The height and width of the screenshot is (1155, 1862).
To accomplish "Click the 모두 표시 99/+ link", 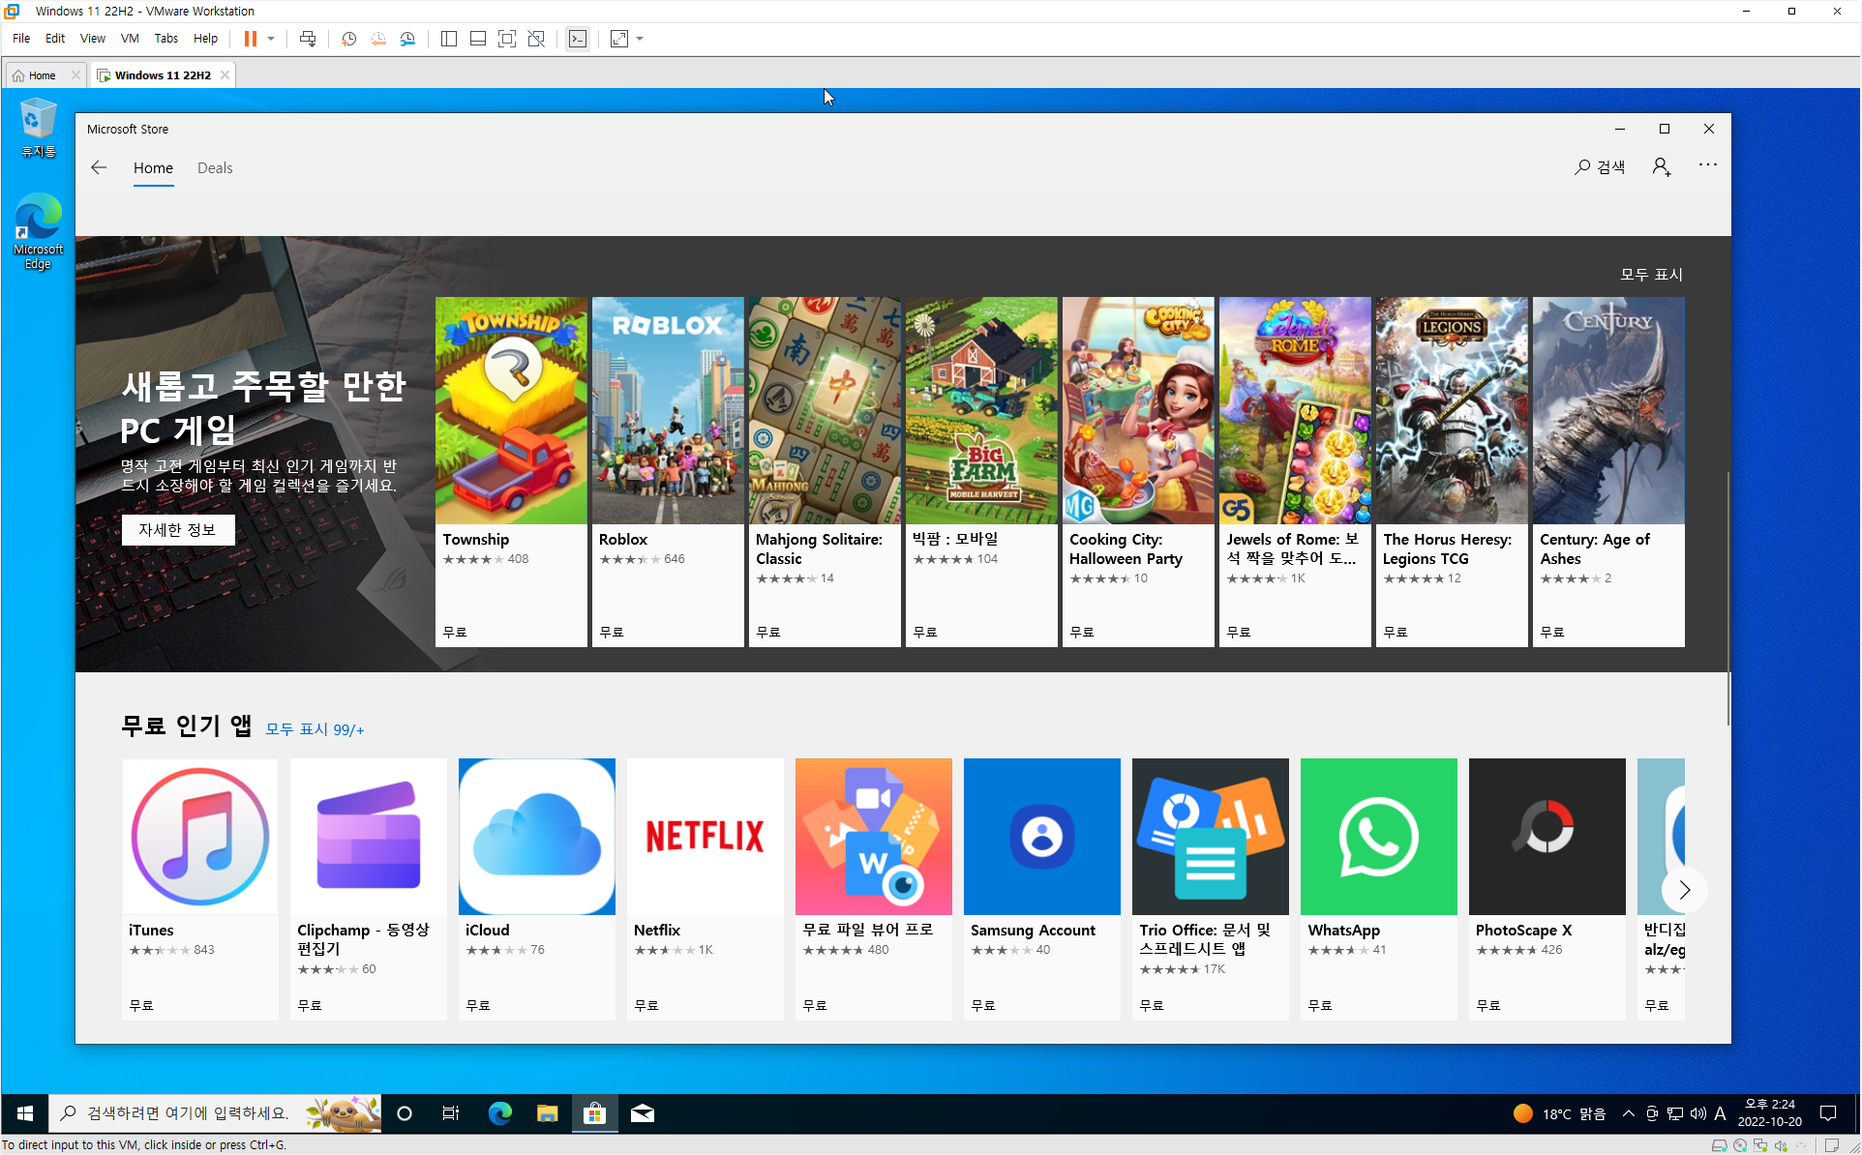I will pos(315,729).
